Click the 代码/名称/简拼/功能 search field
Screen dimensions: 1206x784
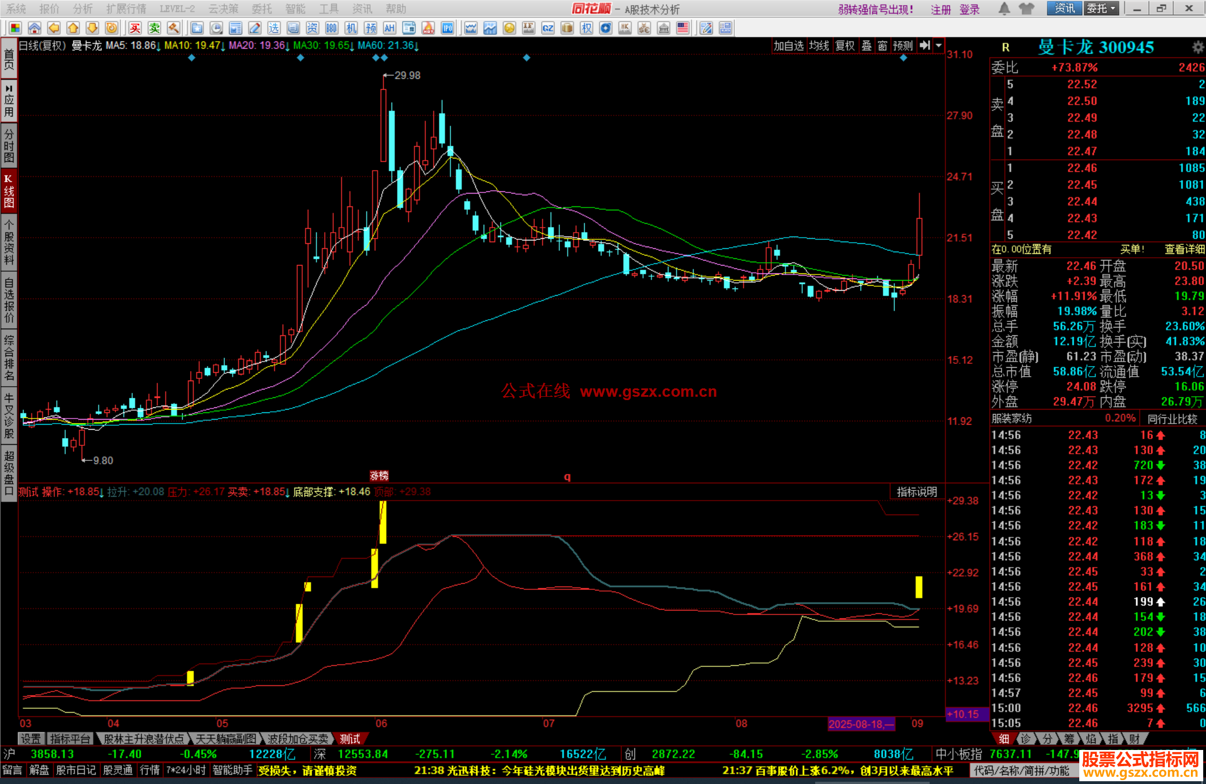coord(1022,771)
